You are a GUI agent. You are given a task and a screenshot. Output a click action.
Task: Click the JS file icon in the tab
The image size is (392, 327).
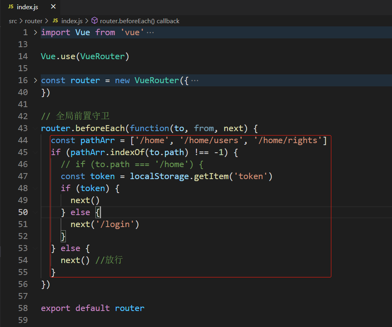tap(11, 7)
